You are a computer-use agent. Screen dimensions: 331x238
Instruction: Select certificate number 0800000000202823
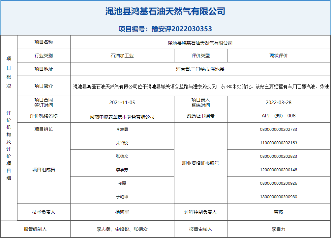[279, 156]
